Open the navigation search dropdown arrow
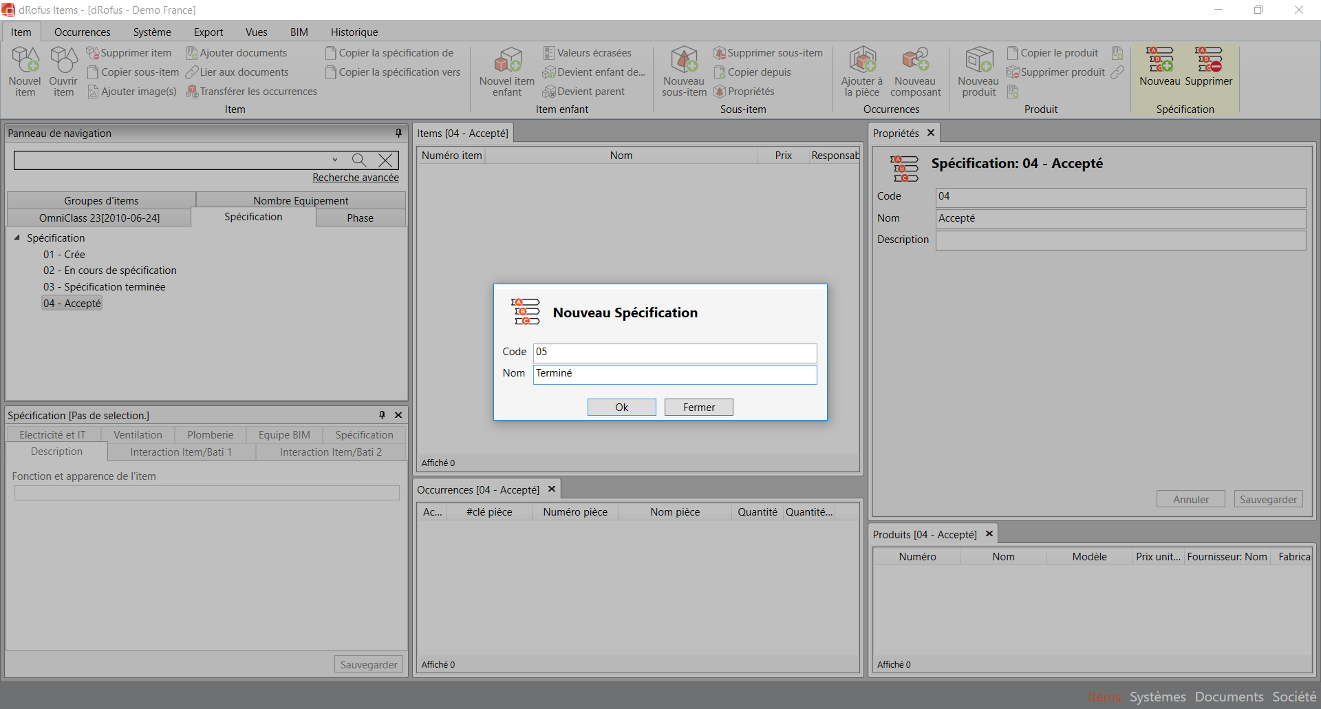The image size is (1321, 709). click(x=335, y=160)
